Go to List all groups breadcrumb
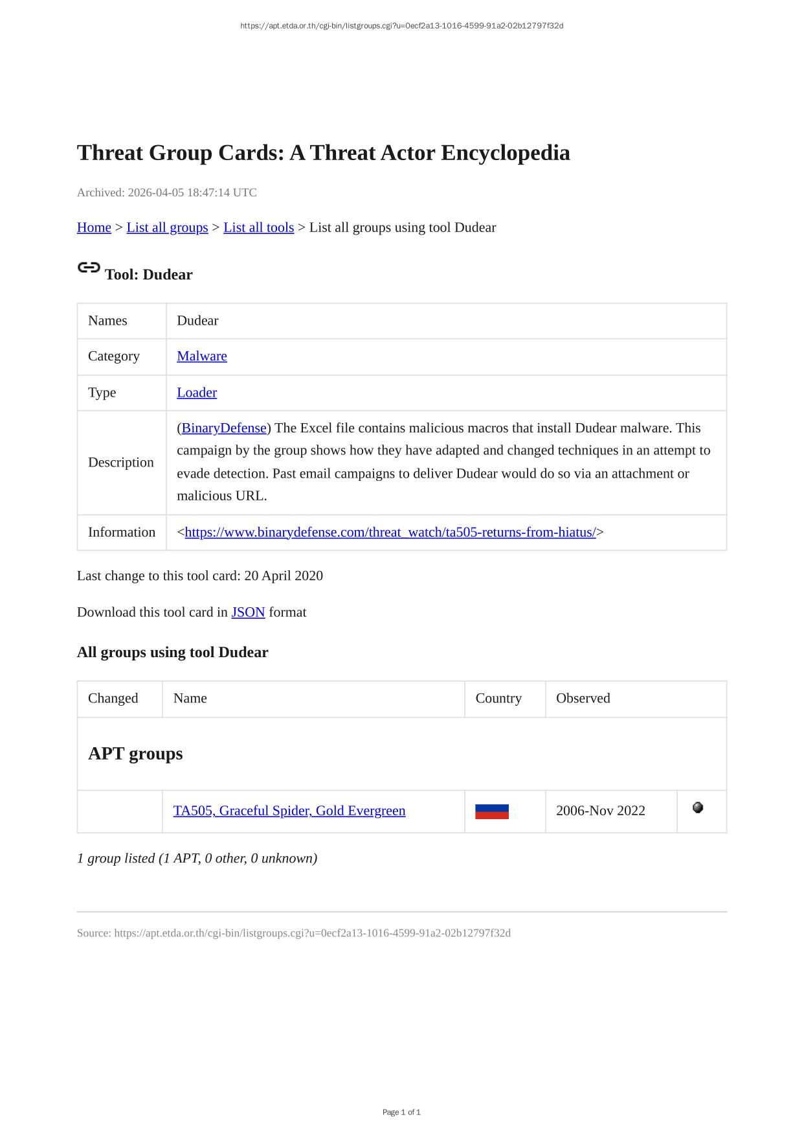804x1138 pixels. pyautogui.click(x=167, y=227)
